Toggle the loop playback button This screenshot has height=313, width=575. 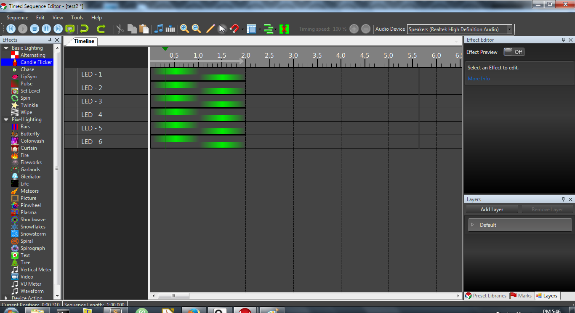pos(70,29)
